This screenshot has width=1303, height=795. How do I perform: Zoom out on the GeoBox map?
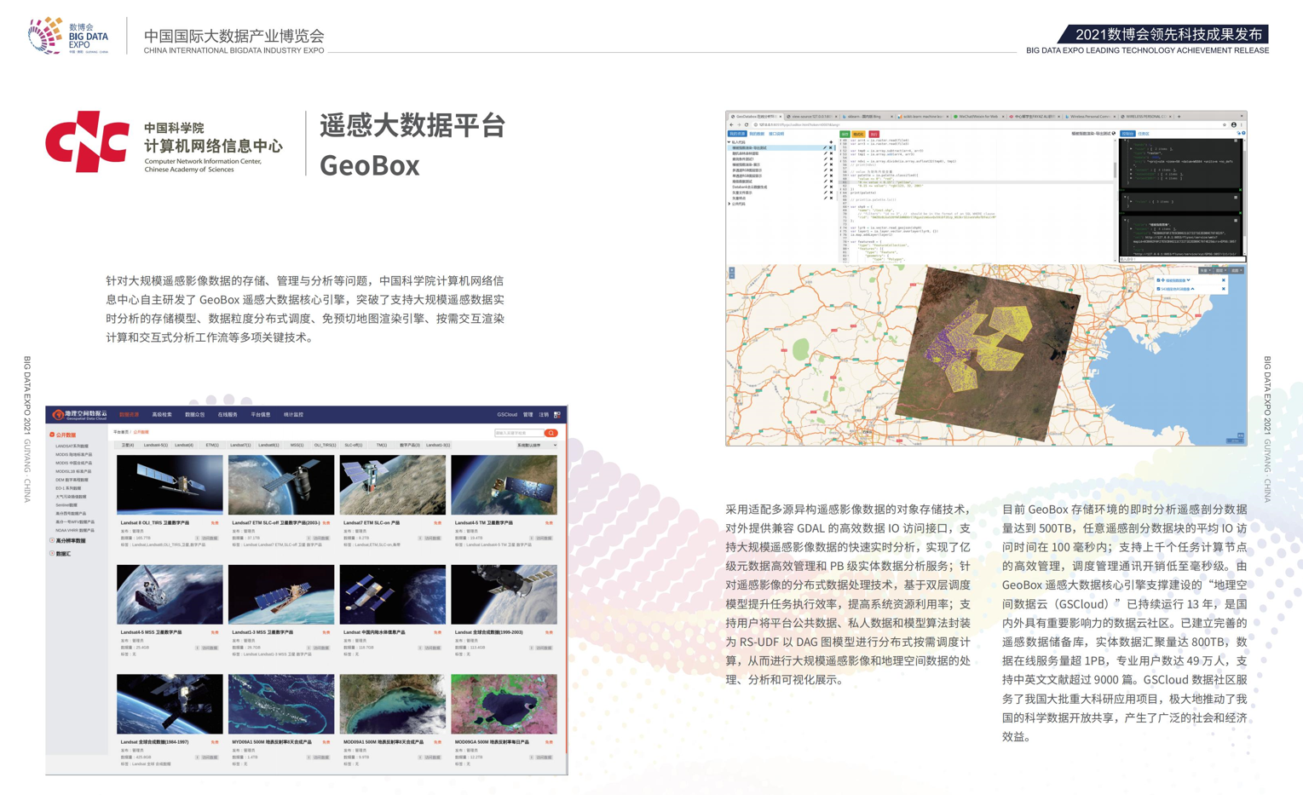point(731,276)
